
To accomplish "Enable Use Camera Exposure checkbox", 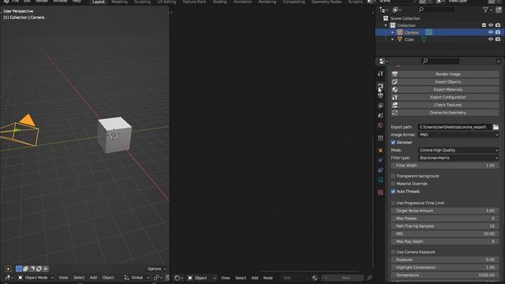I will tap(393, 252).
